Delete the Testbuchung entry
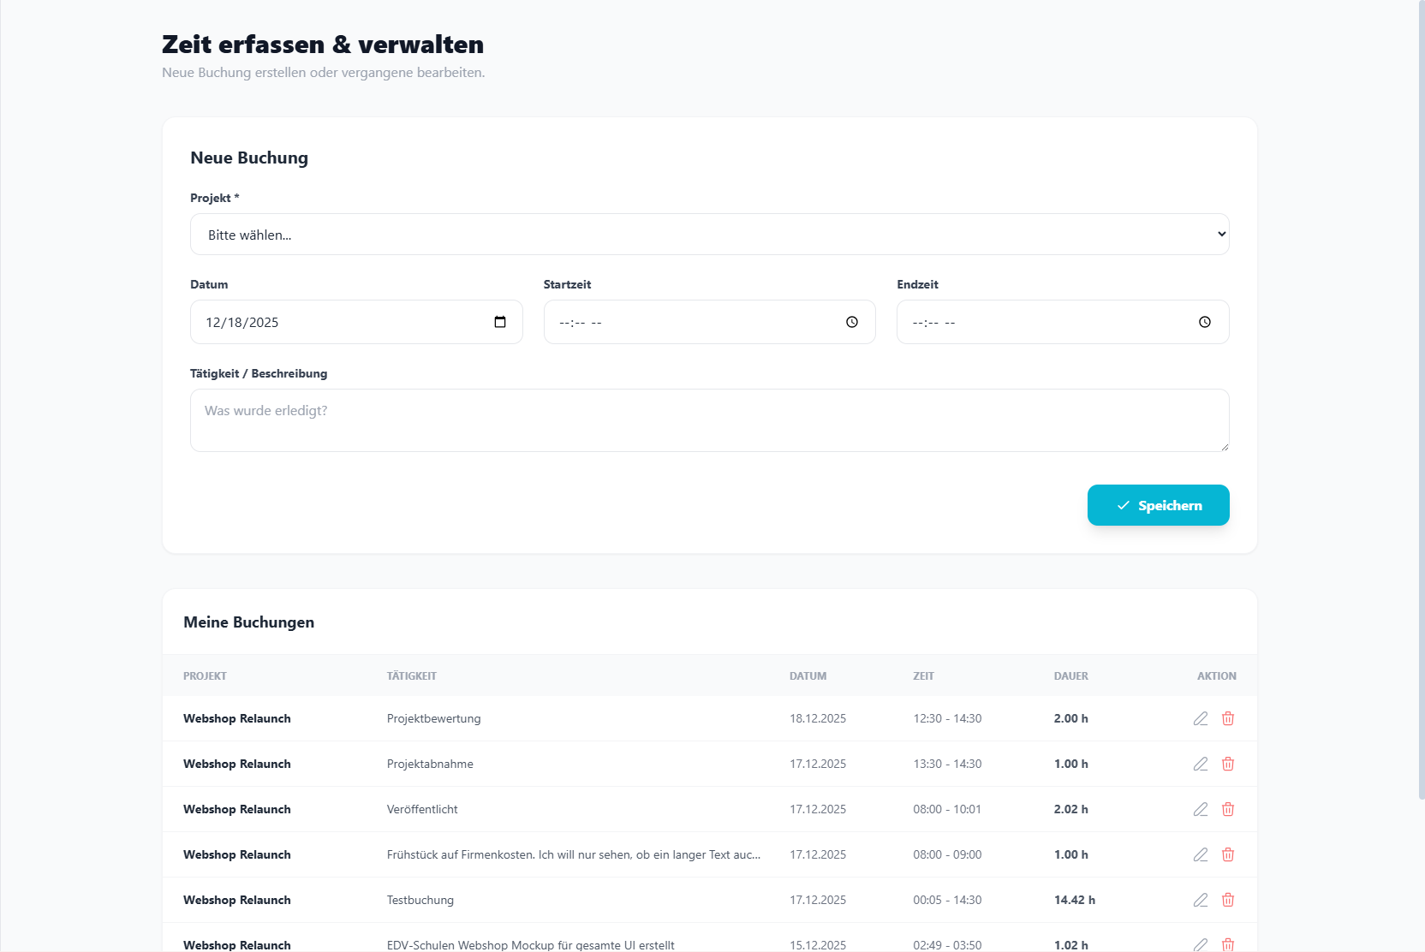This screenshot has height=952, width=1425. point(1228,900)
